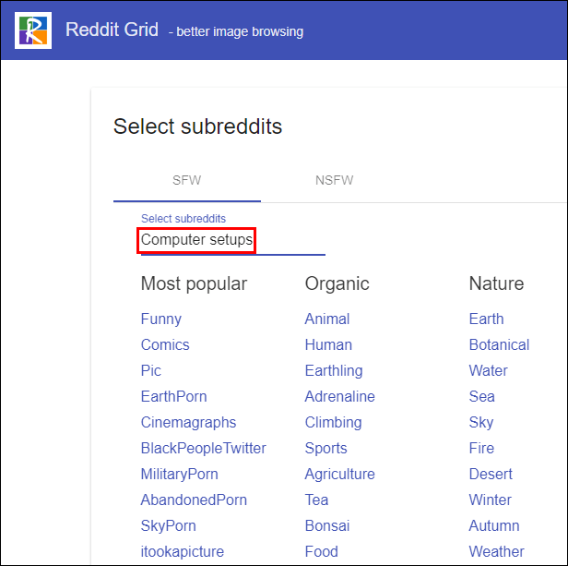This screenshot has width=568, height=566.
Task: Choose the Fire link
Action: click(x=481, y=449)
